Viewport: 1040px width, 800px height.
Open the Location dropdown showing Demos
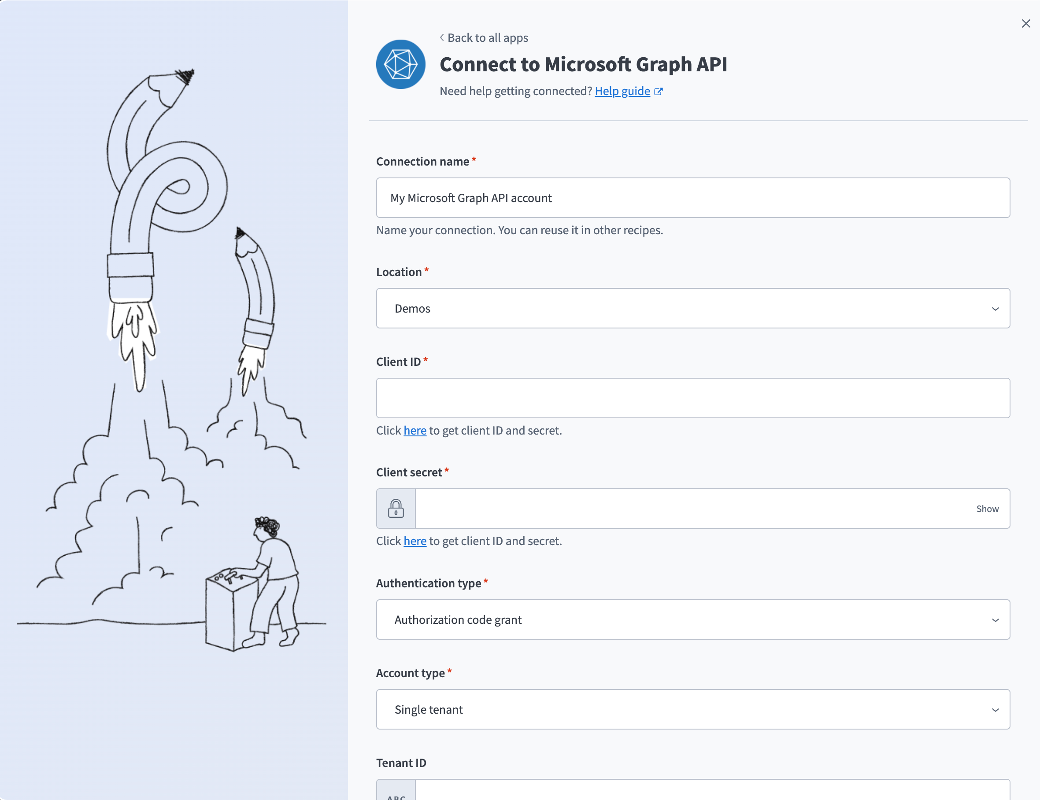693,308
